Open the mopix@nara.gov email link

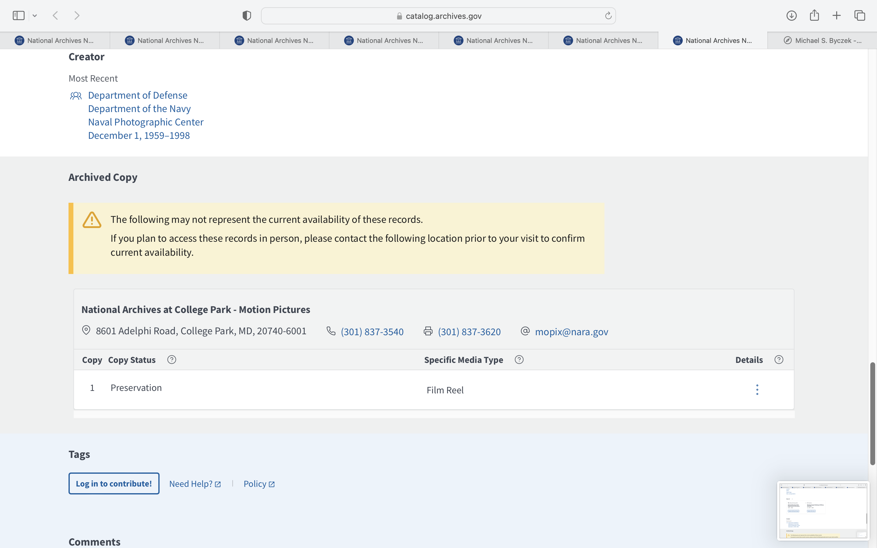pyautogui.click(x=571, y=332)
